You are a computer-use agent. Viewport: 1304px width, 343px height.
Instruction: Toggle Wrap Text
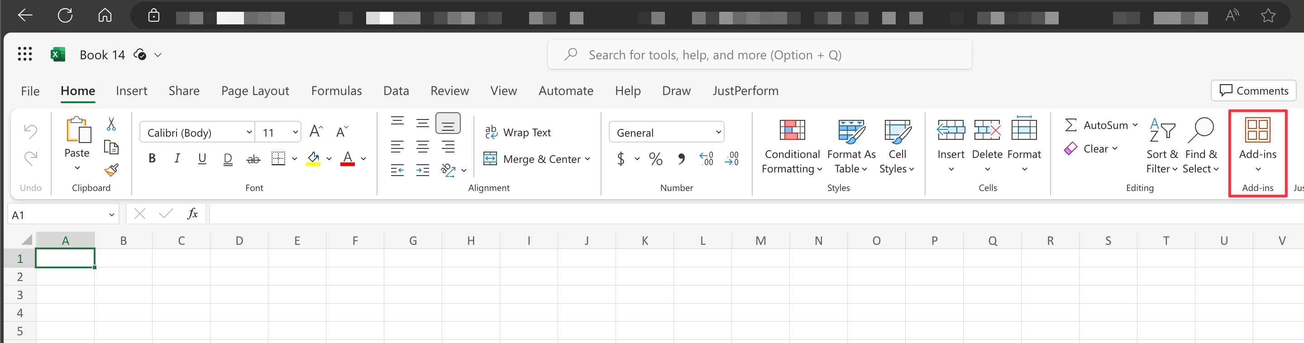click(518, 132)
